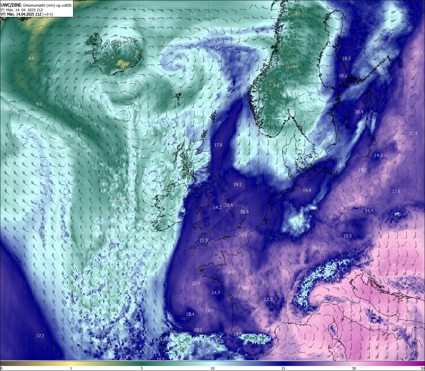Image resolution: width=425 pixels, height=371 pixels.
Task: Click the 29.0 value over eastern Europe
Action: pyautogui.click(x=389, y=163)
